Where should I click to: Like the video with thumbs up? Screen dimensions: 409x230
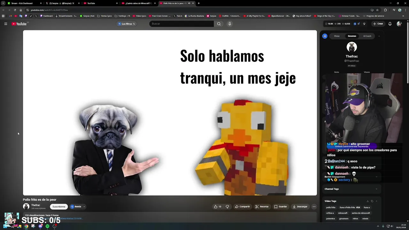[x=218, y=207]
